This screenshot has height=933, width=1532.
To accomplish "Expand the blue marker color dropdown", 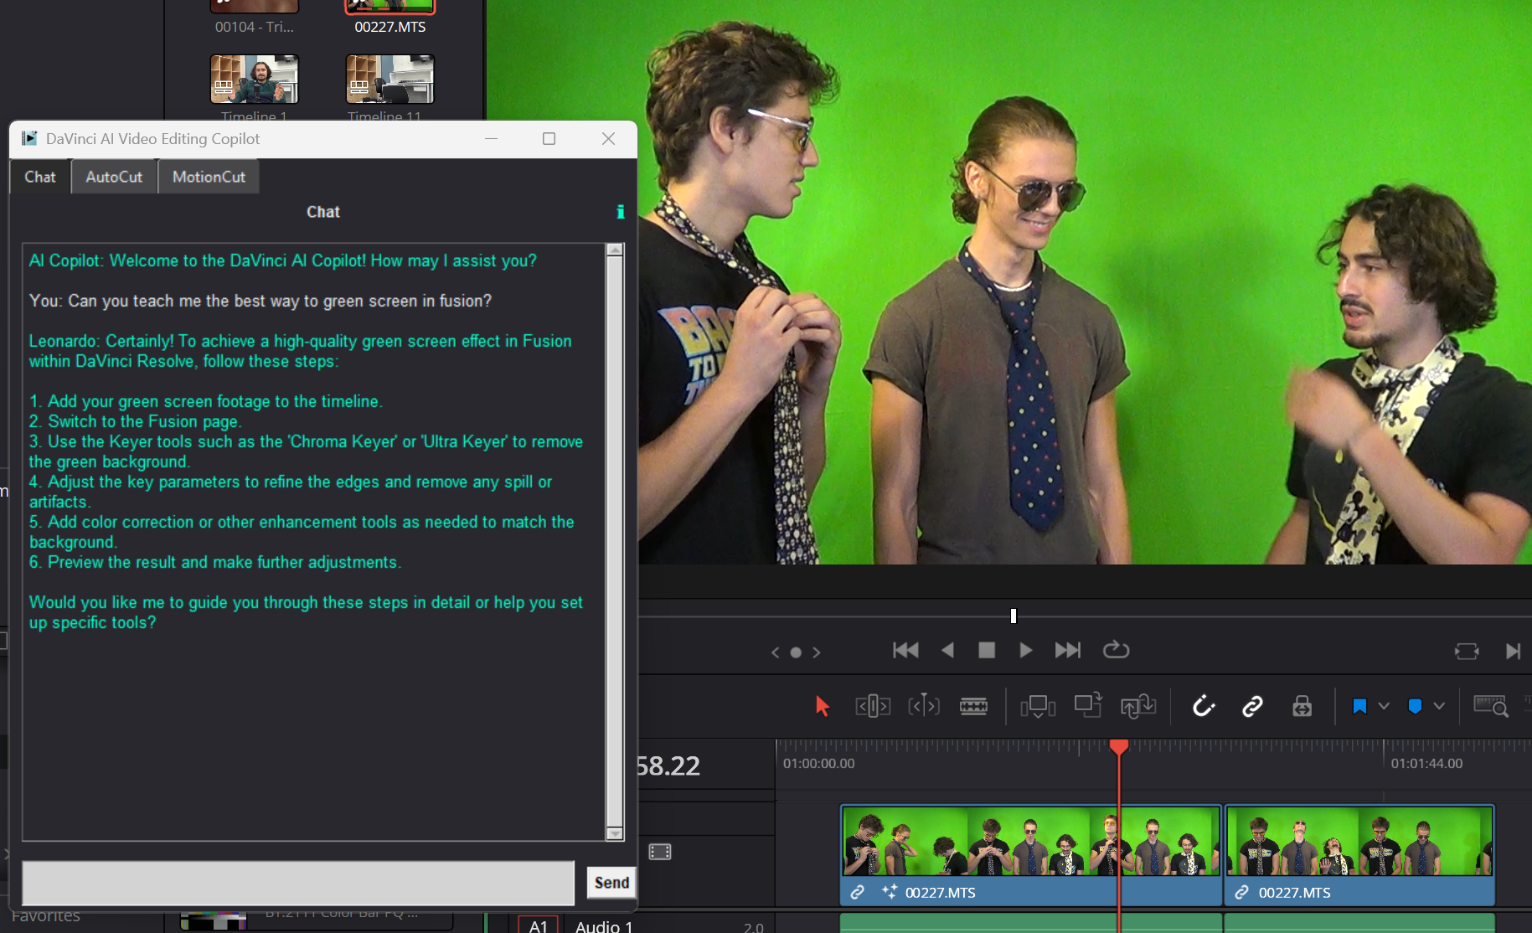I will click(x=1439, y=706).
